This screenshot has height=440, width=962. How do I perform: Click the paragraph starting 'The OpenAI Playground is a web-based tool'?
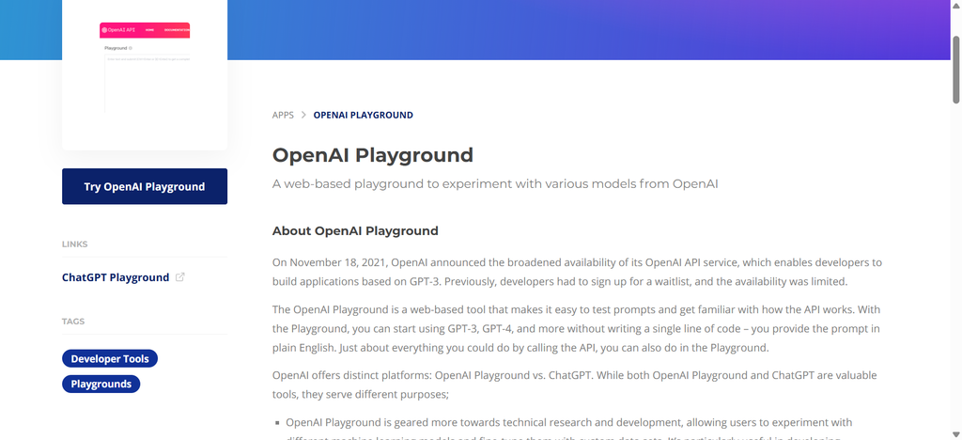click(x=578, y=328)
